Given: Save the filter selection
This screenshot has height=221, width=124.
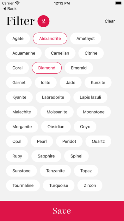Looking at the screenshot, I should coord(62,211).
